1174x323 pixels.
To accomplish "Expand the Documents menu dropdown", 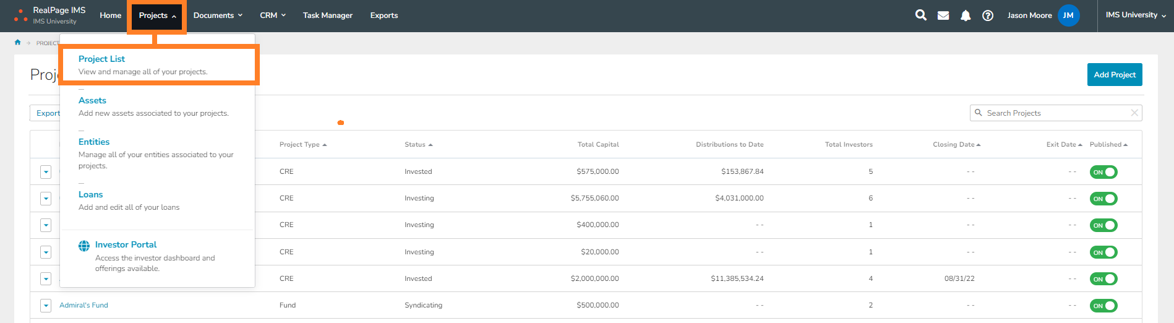I will click(x=218, y=15).
